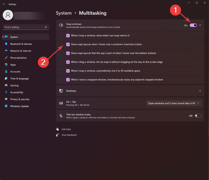Uncheck 'Show snap layouts when I hover over a window's maximize button'
Screen dimensions: 209x180
coord(68,44)
